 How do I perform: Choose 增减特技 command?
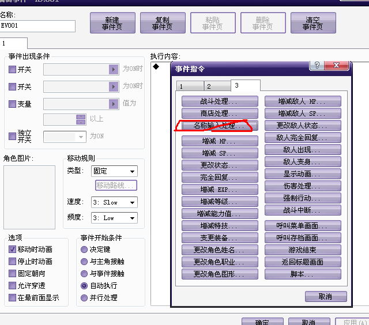220,226
